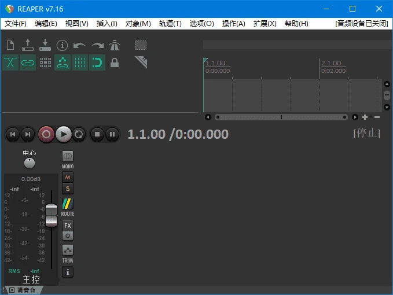This screenshot has width=393, height=295.
Task: Toggle ripple editing grid icon
Action: coord(45,62)
